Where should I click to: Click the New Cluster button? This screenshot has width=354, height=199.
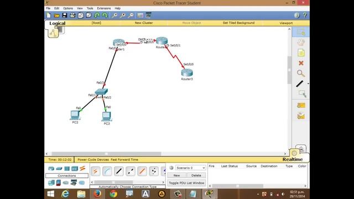point(144,23)
